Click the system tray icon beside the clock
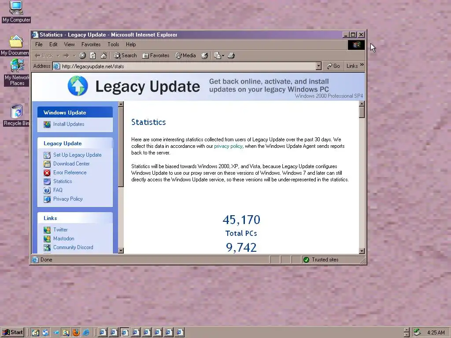The image size is (451, 338). [x=417, y=333]
